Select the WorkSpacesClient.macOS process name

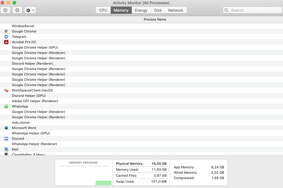(x=32, y=90)
